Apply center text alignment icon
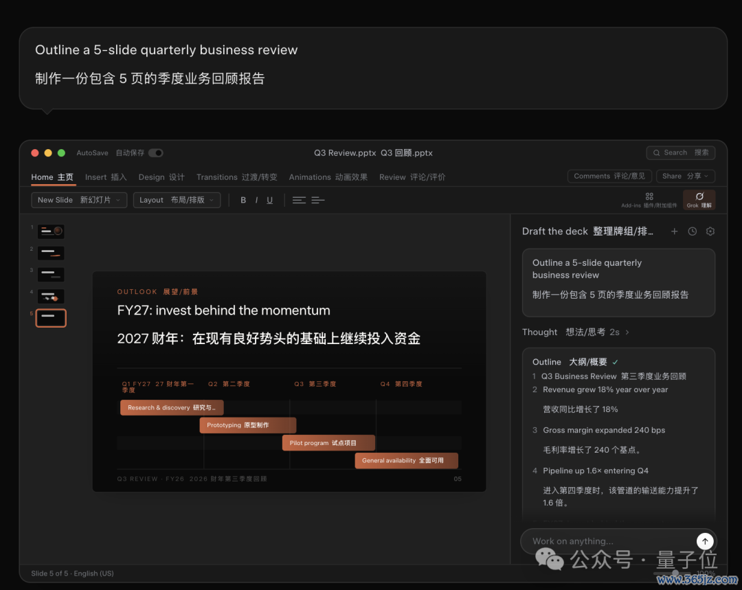The width and height of the screenshot is (742, 590). [x=299, y=200]
